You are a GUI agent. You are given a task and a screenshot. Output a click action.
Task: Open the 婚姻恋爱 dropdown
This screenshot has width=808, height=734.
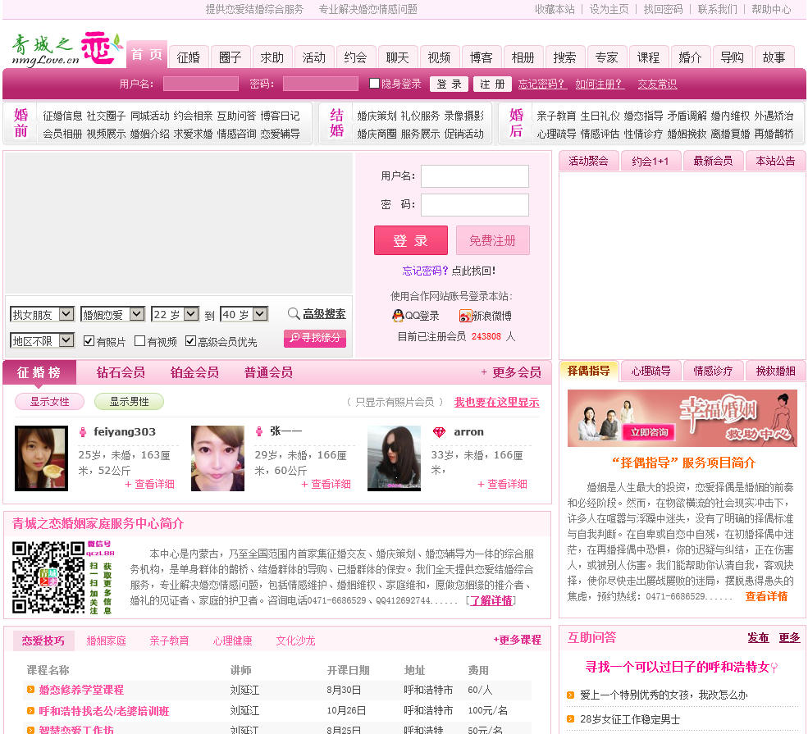point(112,314)
